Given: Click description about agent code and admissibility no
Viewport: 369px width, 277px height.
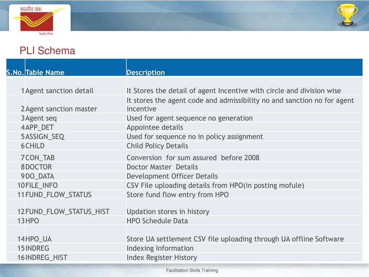Looking at the screenshot, I should coord(240,105).
